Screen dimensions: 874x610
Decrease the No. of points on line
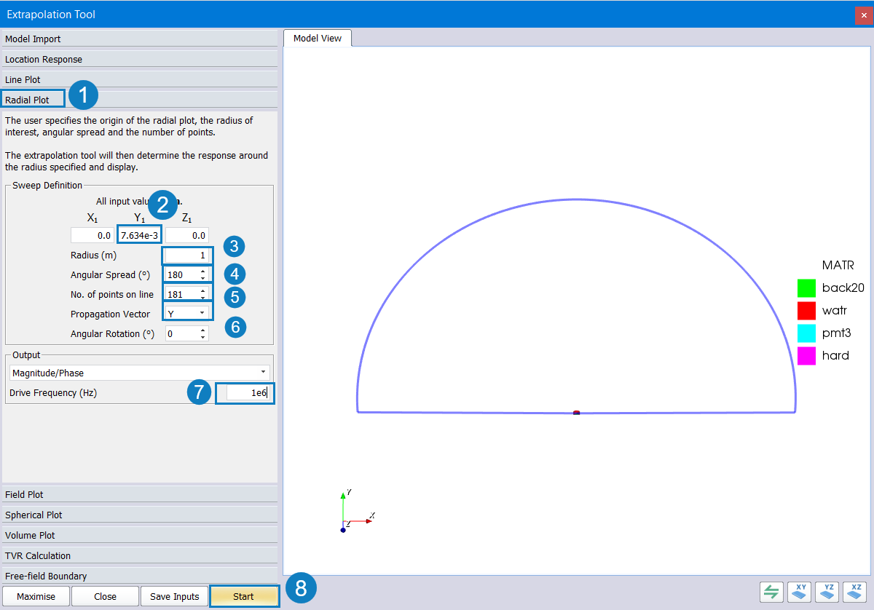[x=202, y=298]
